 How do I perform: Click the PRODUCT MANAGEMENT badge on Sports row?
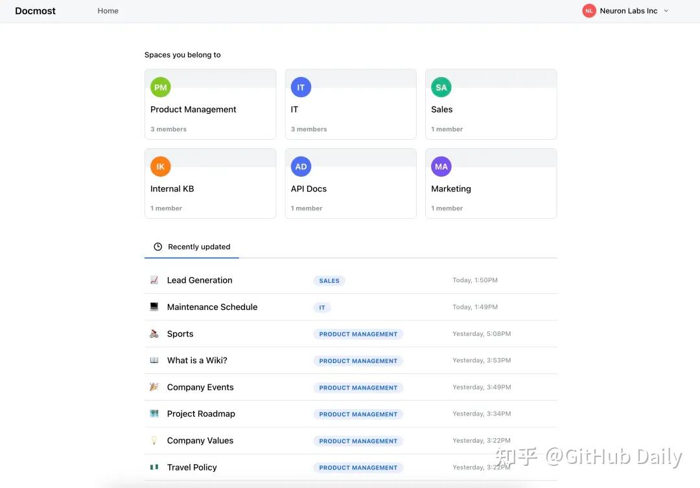click(358, 334)
